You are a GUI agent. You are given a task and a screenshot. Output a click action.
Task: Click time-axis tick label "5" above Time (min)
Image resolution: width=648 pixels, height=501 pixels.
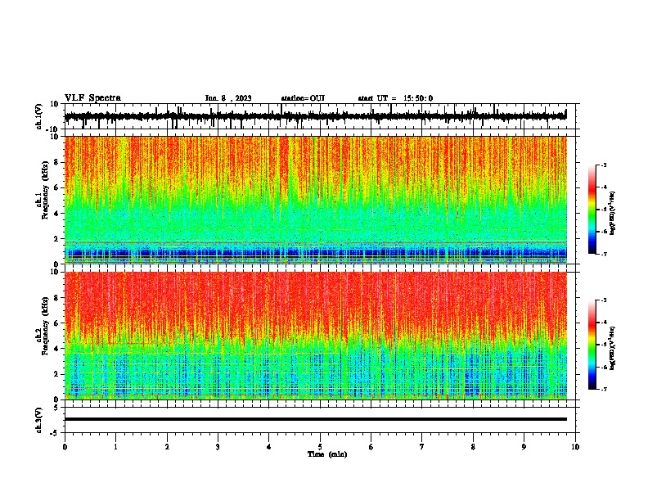(320, 447)
